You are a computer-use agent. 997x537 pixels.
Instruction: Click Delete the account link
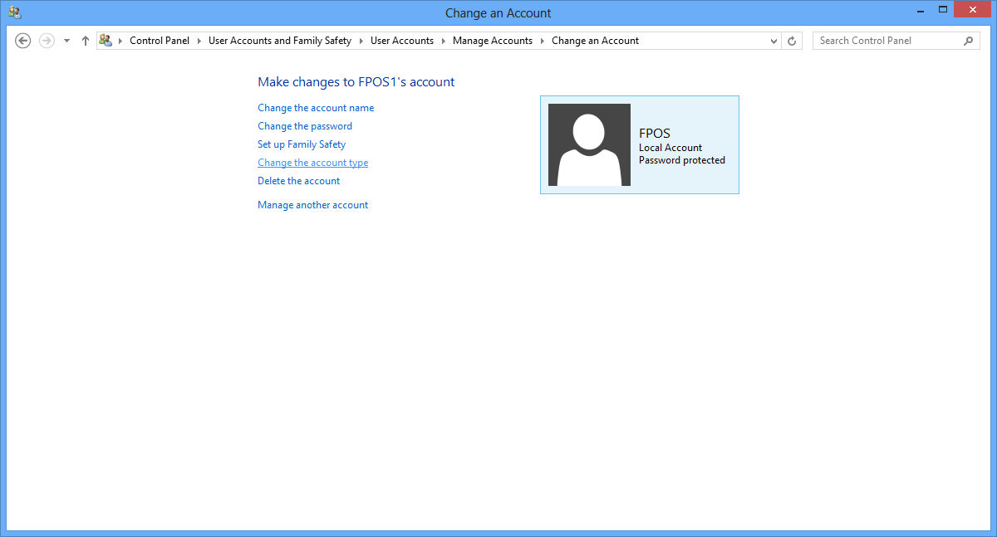point(299,181)
